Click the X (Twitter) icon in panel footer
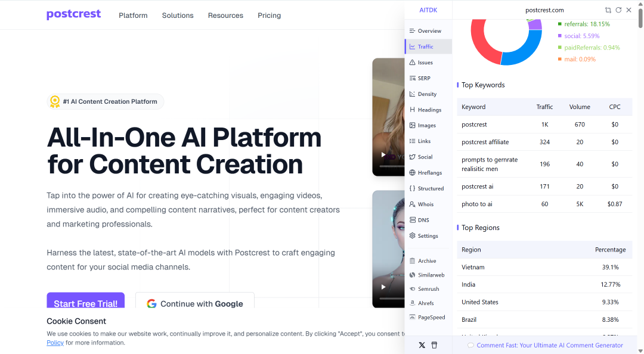This screenshot has width=644, height=354. [x=422, y=345]
